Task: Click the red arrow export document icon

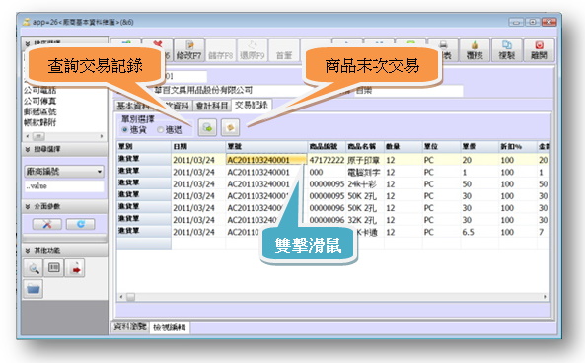Action: tap(75, 268)
